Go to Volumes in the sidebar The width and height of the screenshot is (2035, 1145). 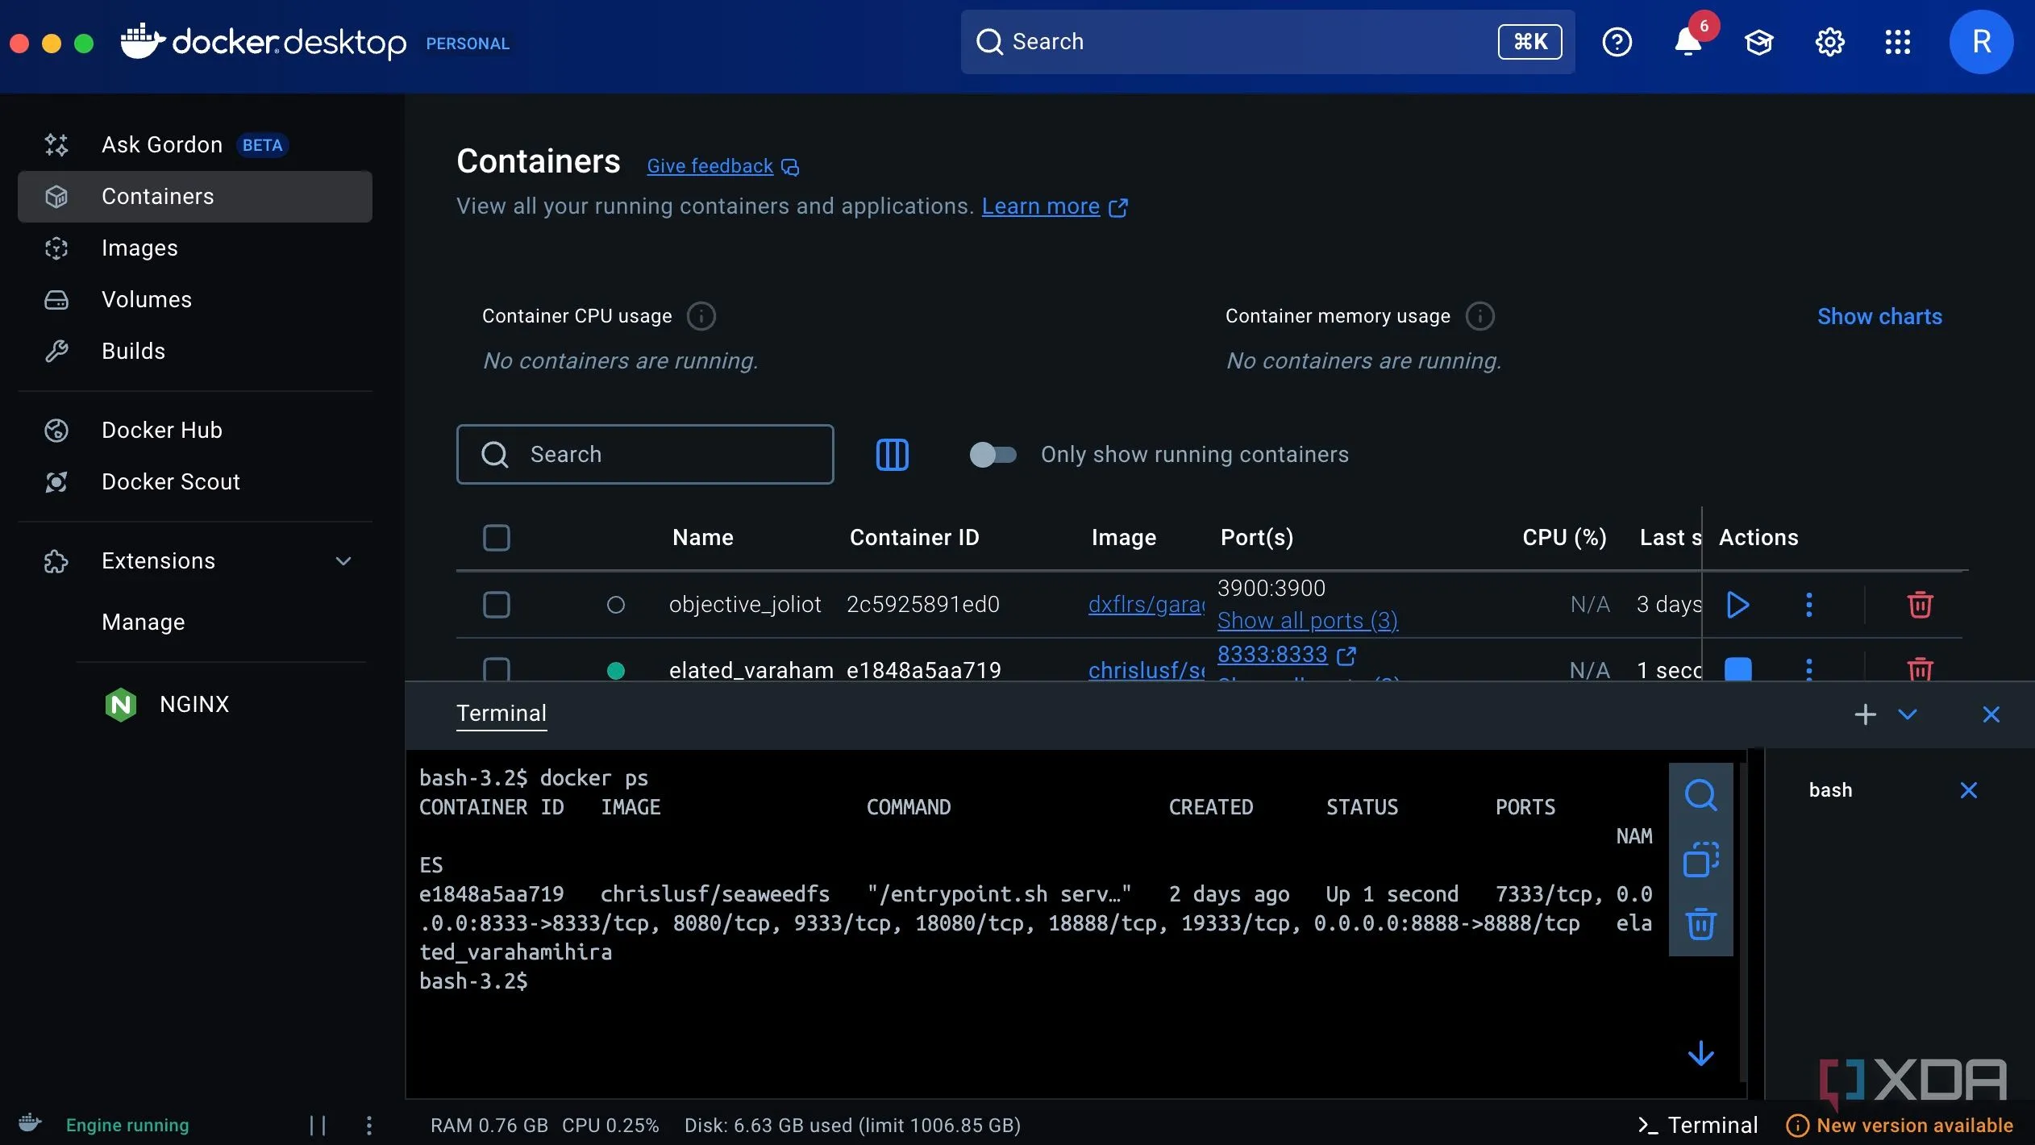195,300
